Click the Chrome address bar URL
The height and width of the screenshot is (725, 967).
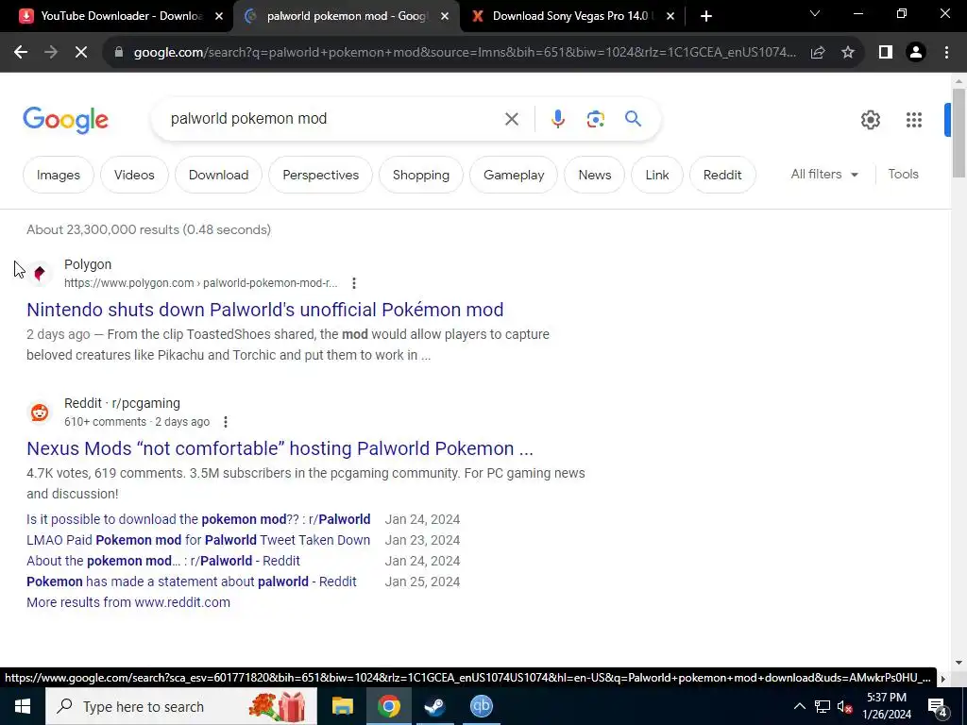coord(465,53)
